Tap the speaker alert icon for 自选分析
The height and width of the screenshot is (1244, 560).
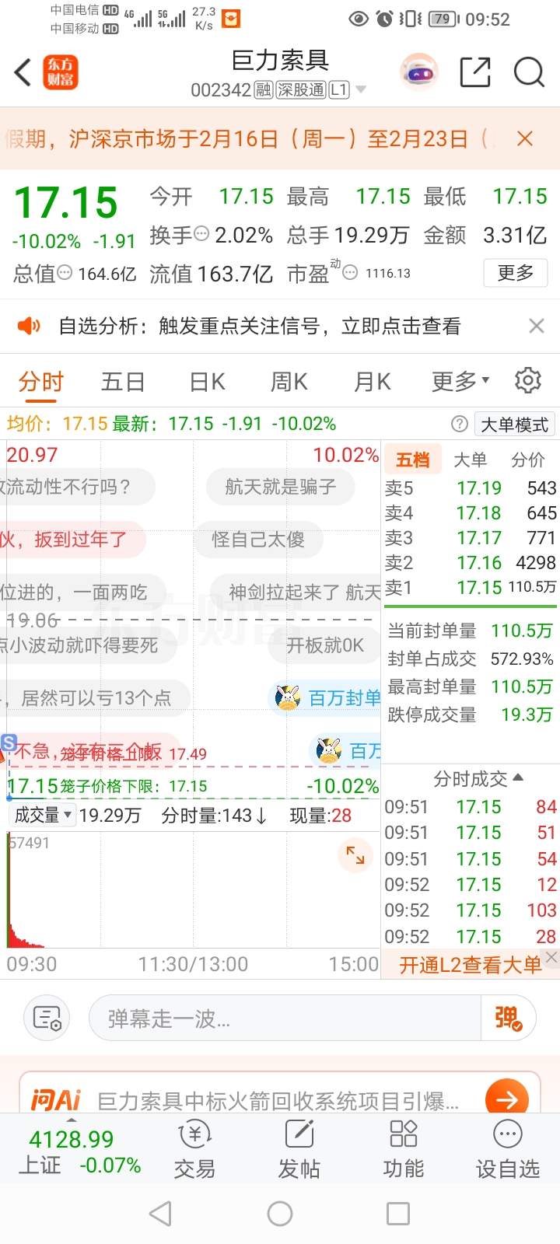coord(28,326)
